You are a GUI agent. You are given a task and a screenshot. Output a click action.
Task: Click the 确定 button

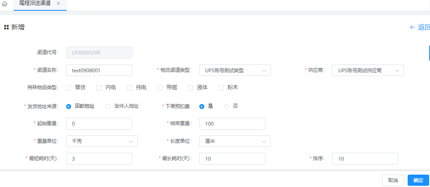[418, 180]
